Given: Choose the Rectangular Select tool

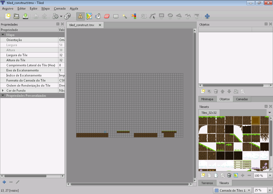Looking at the screenshot, I should pos(116,16).
